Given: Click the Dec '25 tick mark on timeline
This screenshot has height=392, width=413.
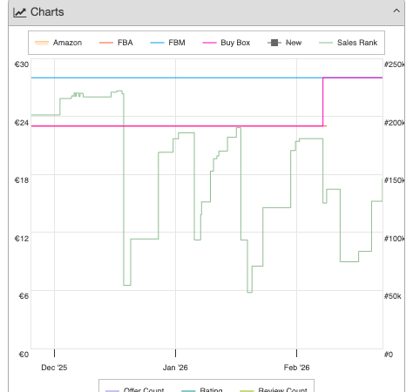Looking at the screenshot, I should tap(54, 353).
